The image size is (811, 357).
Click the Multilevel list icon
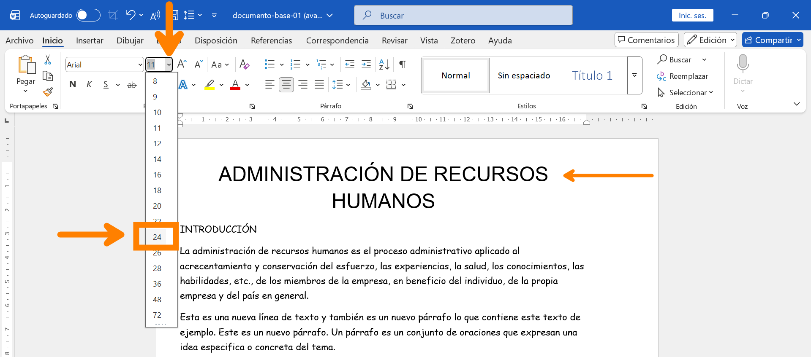point(321,64)
